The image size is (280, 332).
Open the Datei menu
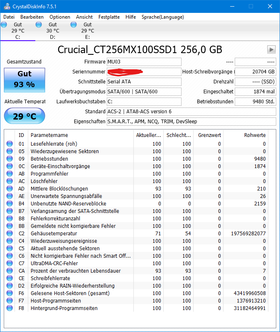point(9,17)
